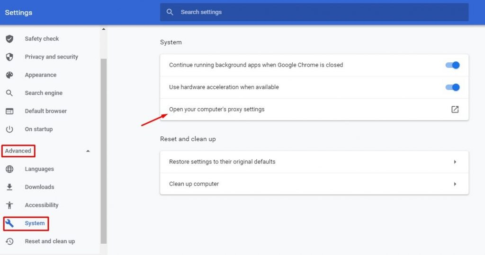Click the Accessibility person icon
The image size is (485, 255).
(9, 205)
